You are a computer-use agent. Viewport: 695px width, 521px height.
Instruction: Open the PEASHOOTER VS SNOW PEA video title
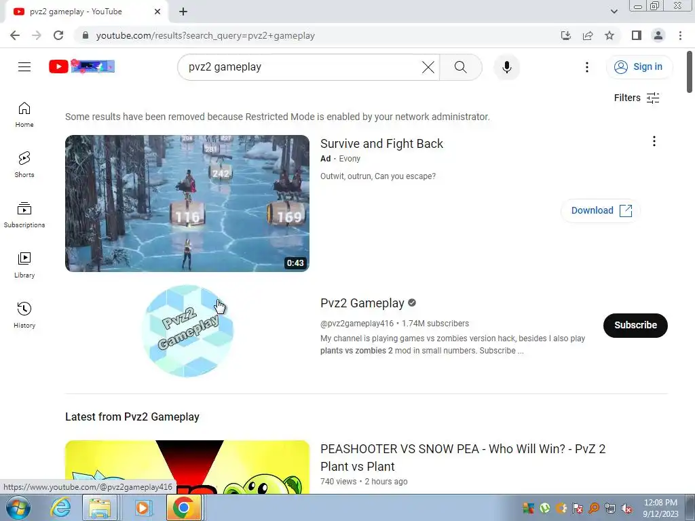pos(463,458)
